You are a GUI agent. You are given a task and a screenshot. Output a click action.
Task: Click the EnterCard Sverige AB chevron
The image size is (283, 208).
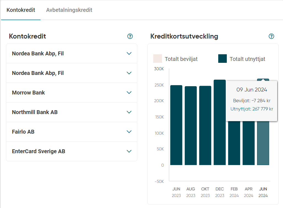coord(129,151)
